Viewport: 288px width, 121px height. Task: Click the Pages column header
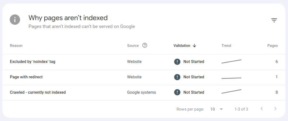(x=272, y=46)
